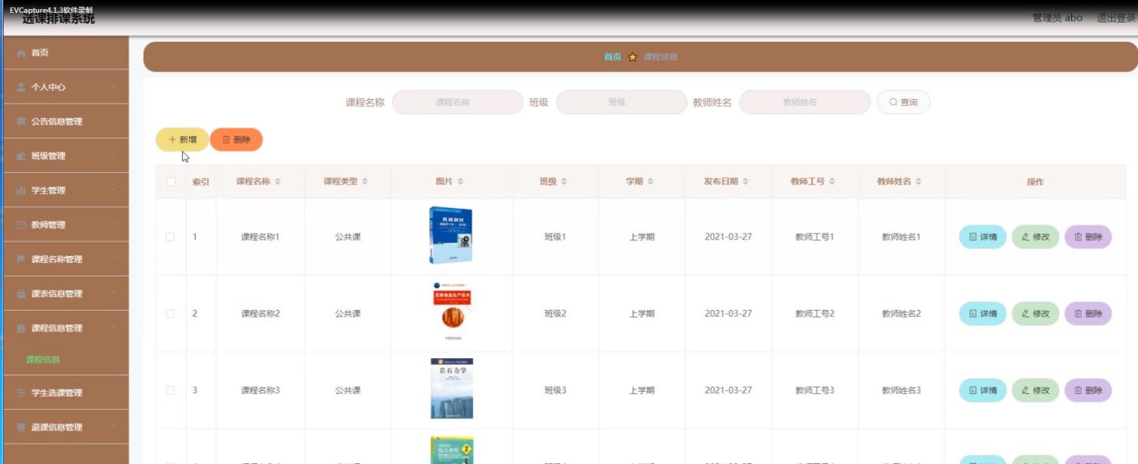1138x464 pixels.
Task: Toggle the select-all checkbox in table header
Action: pos(171,182)
